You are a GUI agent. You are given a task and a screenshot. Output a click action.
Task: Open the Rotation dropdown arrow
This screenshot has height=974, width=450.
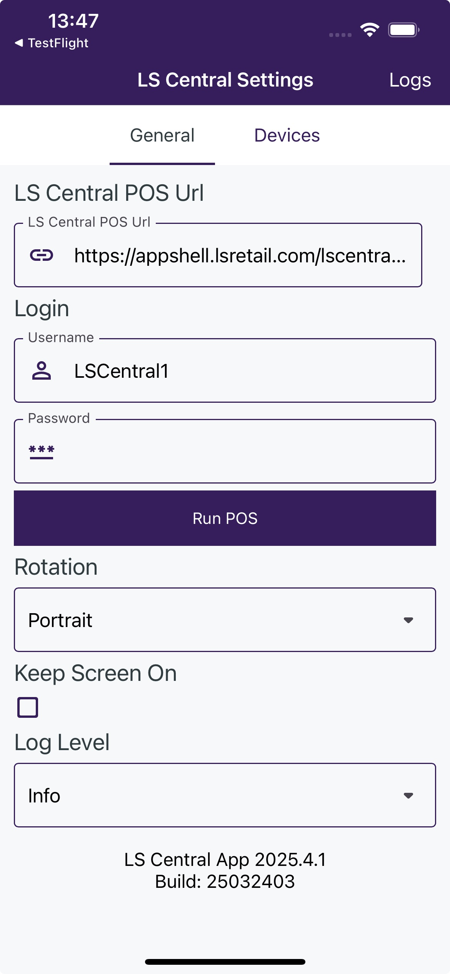pyautogui.click(x=408, y=620)
